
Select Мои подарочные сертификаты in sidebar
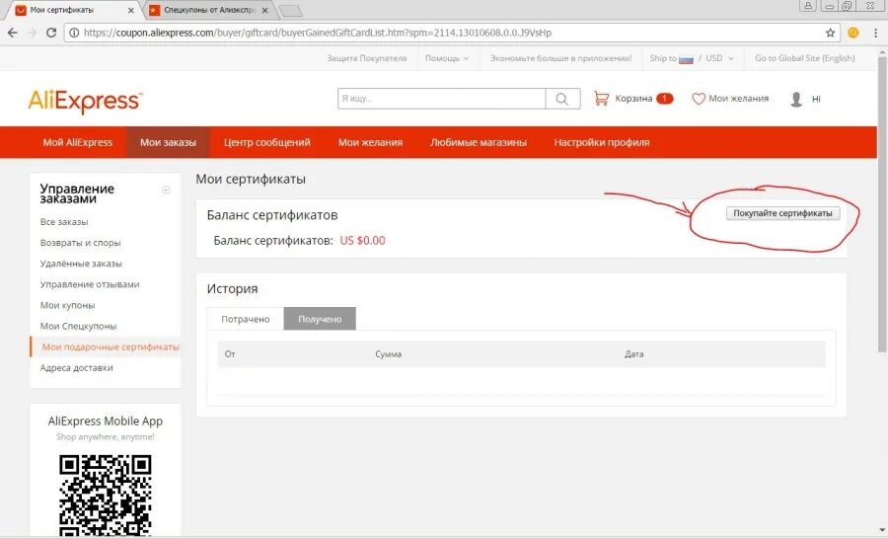click(111, 346)
